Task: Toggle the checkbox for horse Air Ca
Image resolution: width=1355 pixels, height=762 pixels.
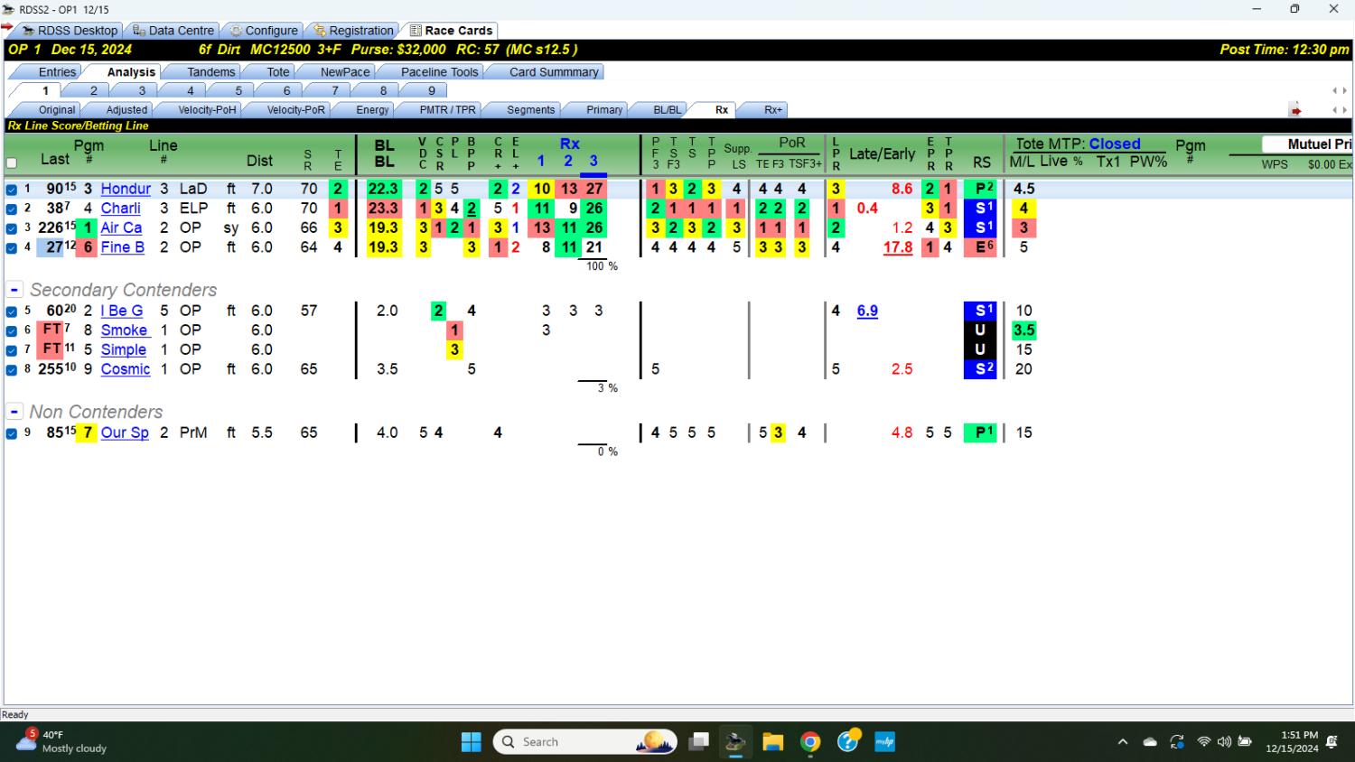Action: tap(12, 228)
